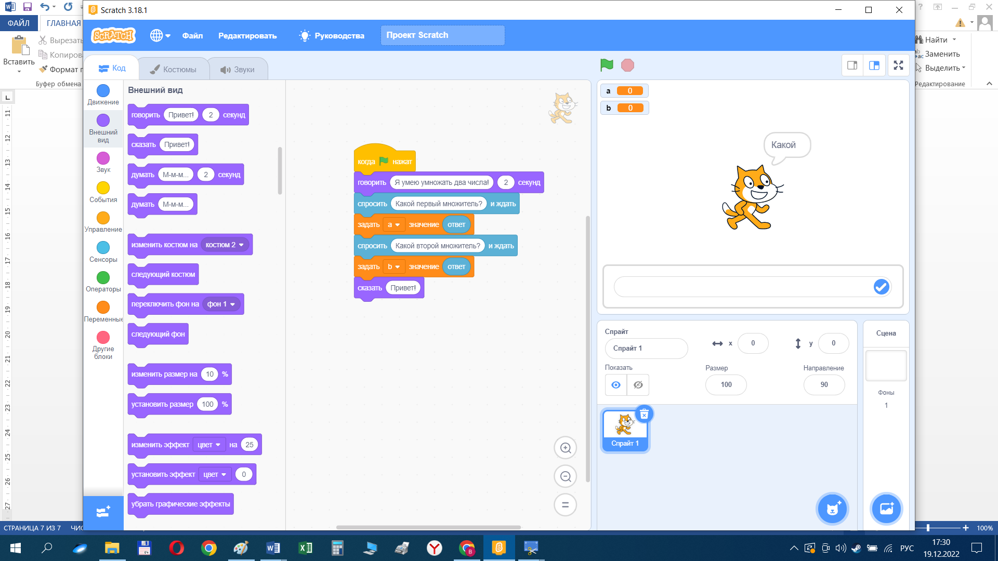This screenshot has width=998, height=561.
Task: Open Word's ФАЙЛ tab
Action: (x=19, y=23)
